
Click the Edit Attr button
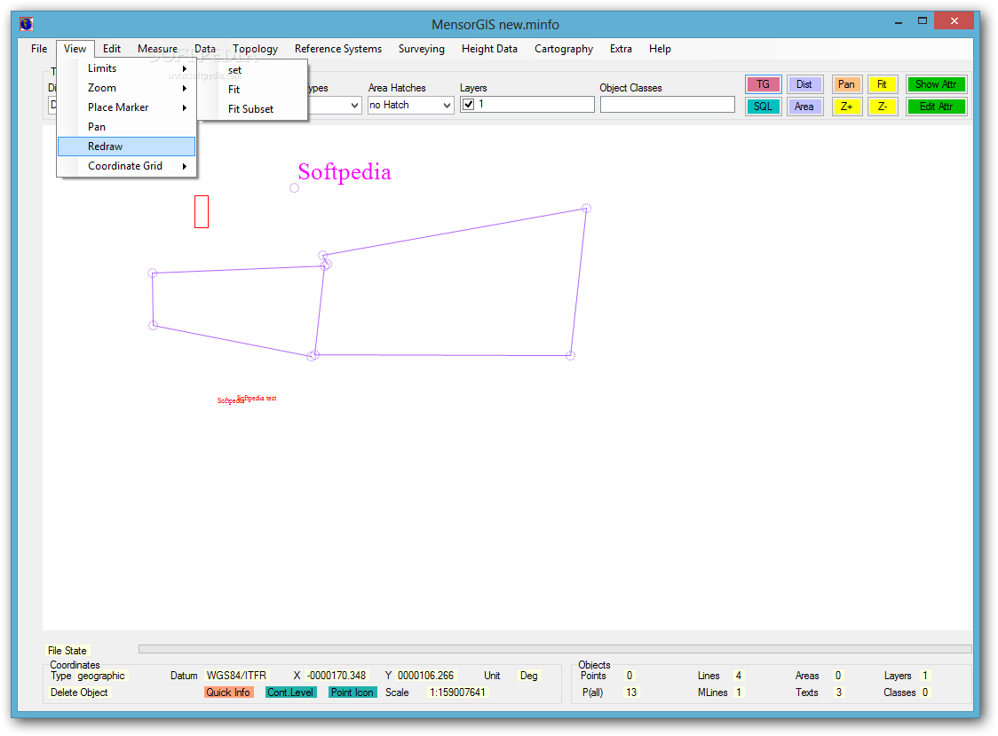point(936,107)
